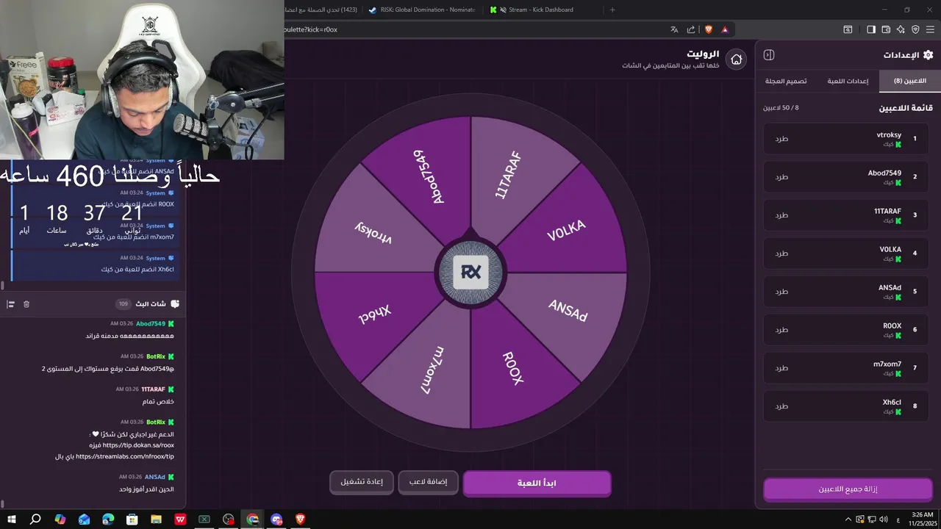The height and width of the screenshot is (529, 941).
Task: Open Microsoft Edge from the taskbar
Action: pyautogui.click(x=108, y=519)
